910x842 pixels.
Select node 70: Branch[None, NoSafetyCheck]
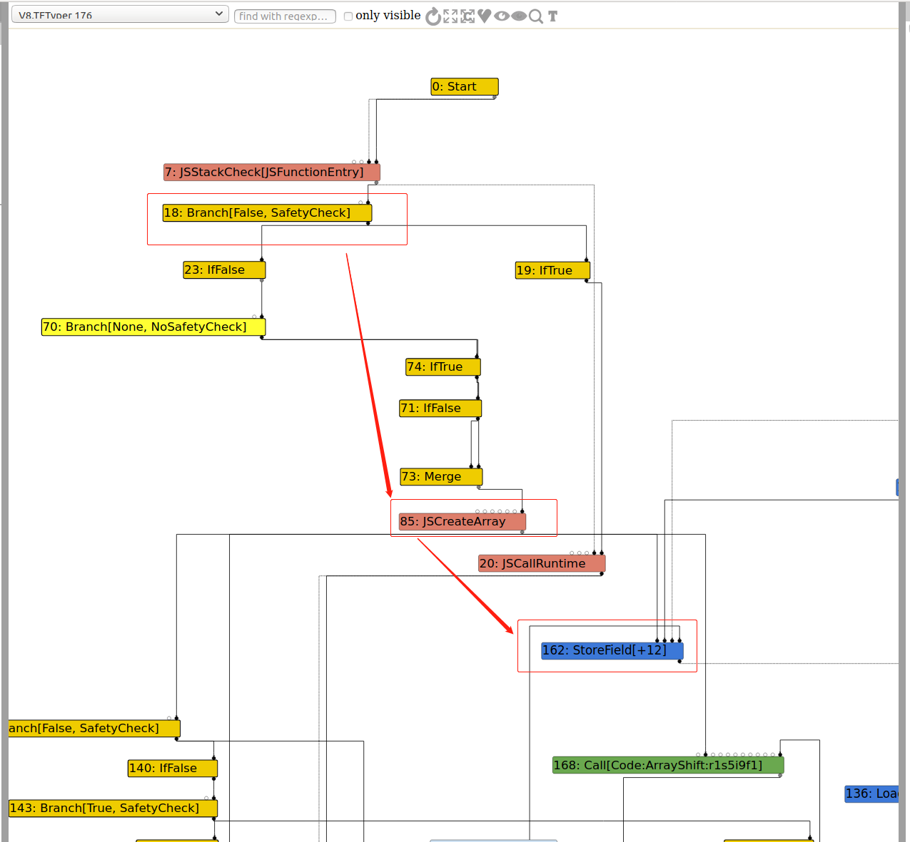click(153, 327)
